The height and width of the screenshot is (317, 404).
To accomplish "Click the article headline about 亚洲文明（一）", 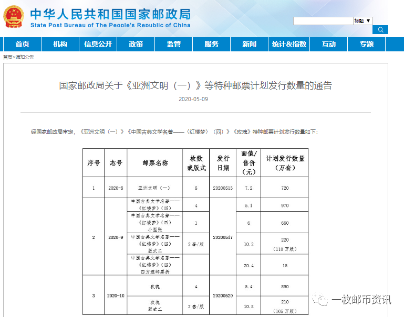I will pos(195,85).
